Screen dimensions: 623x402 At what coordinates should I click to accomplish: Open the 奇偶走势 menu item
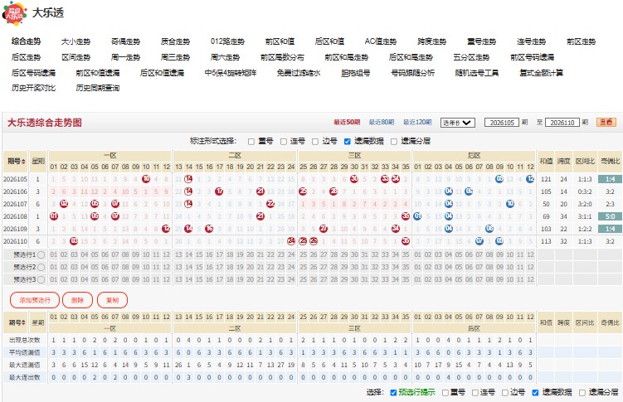125,41
